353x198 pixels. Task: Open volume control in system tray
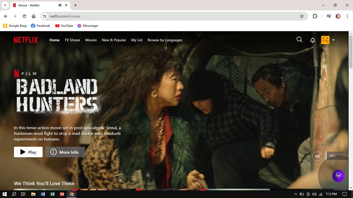[x=314, y=194]
